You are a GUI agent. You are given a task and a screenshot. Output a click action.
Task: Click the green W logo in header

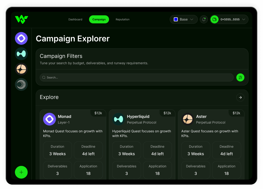tap(21, 19)
